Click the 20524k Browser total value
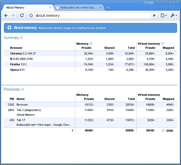The image size is (181, 165). click(130, 105)
